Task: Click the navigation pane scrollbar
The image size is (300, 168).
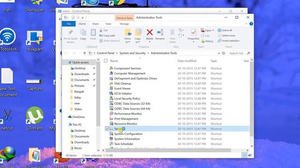Action: pos(98,94)
